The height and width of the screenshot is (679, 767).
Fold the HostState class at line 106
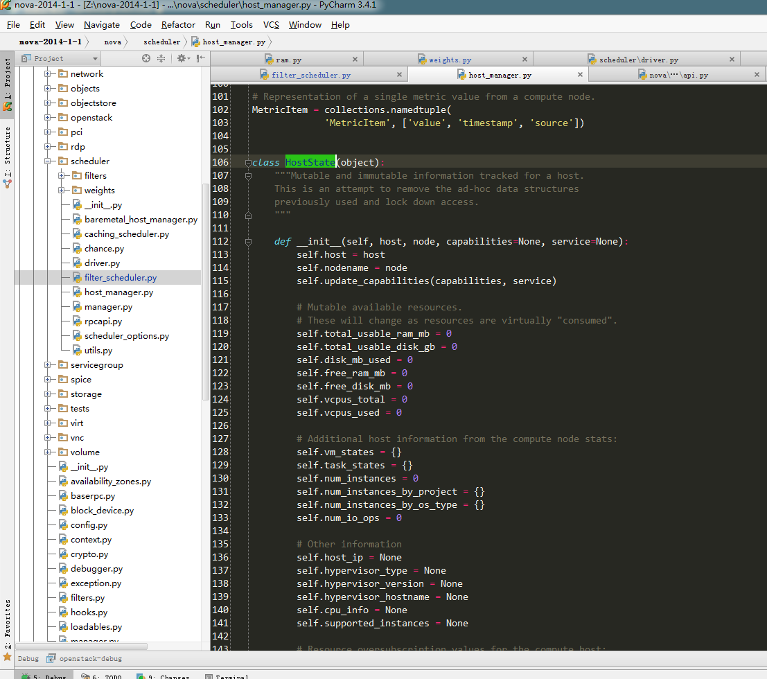coord(248,162)
